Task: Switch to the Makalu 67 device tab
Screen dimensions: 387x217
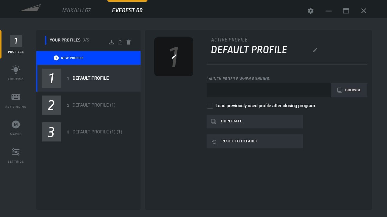Action: click(76, 10)
